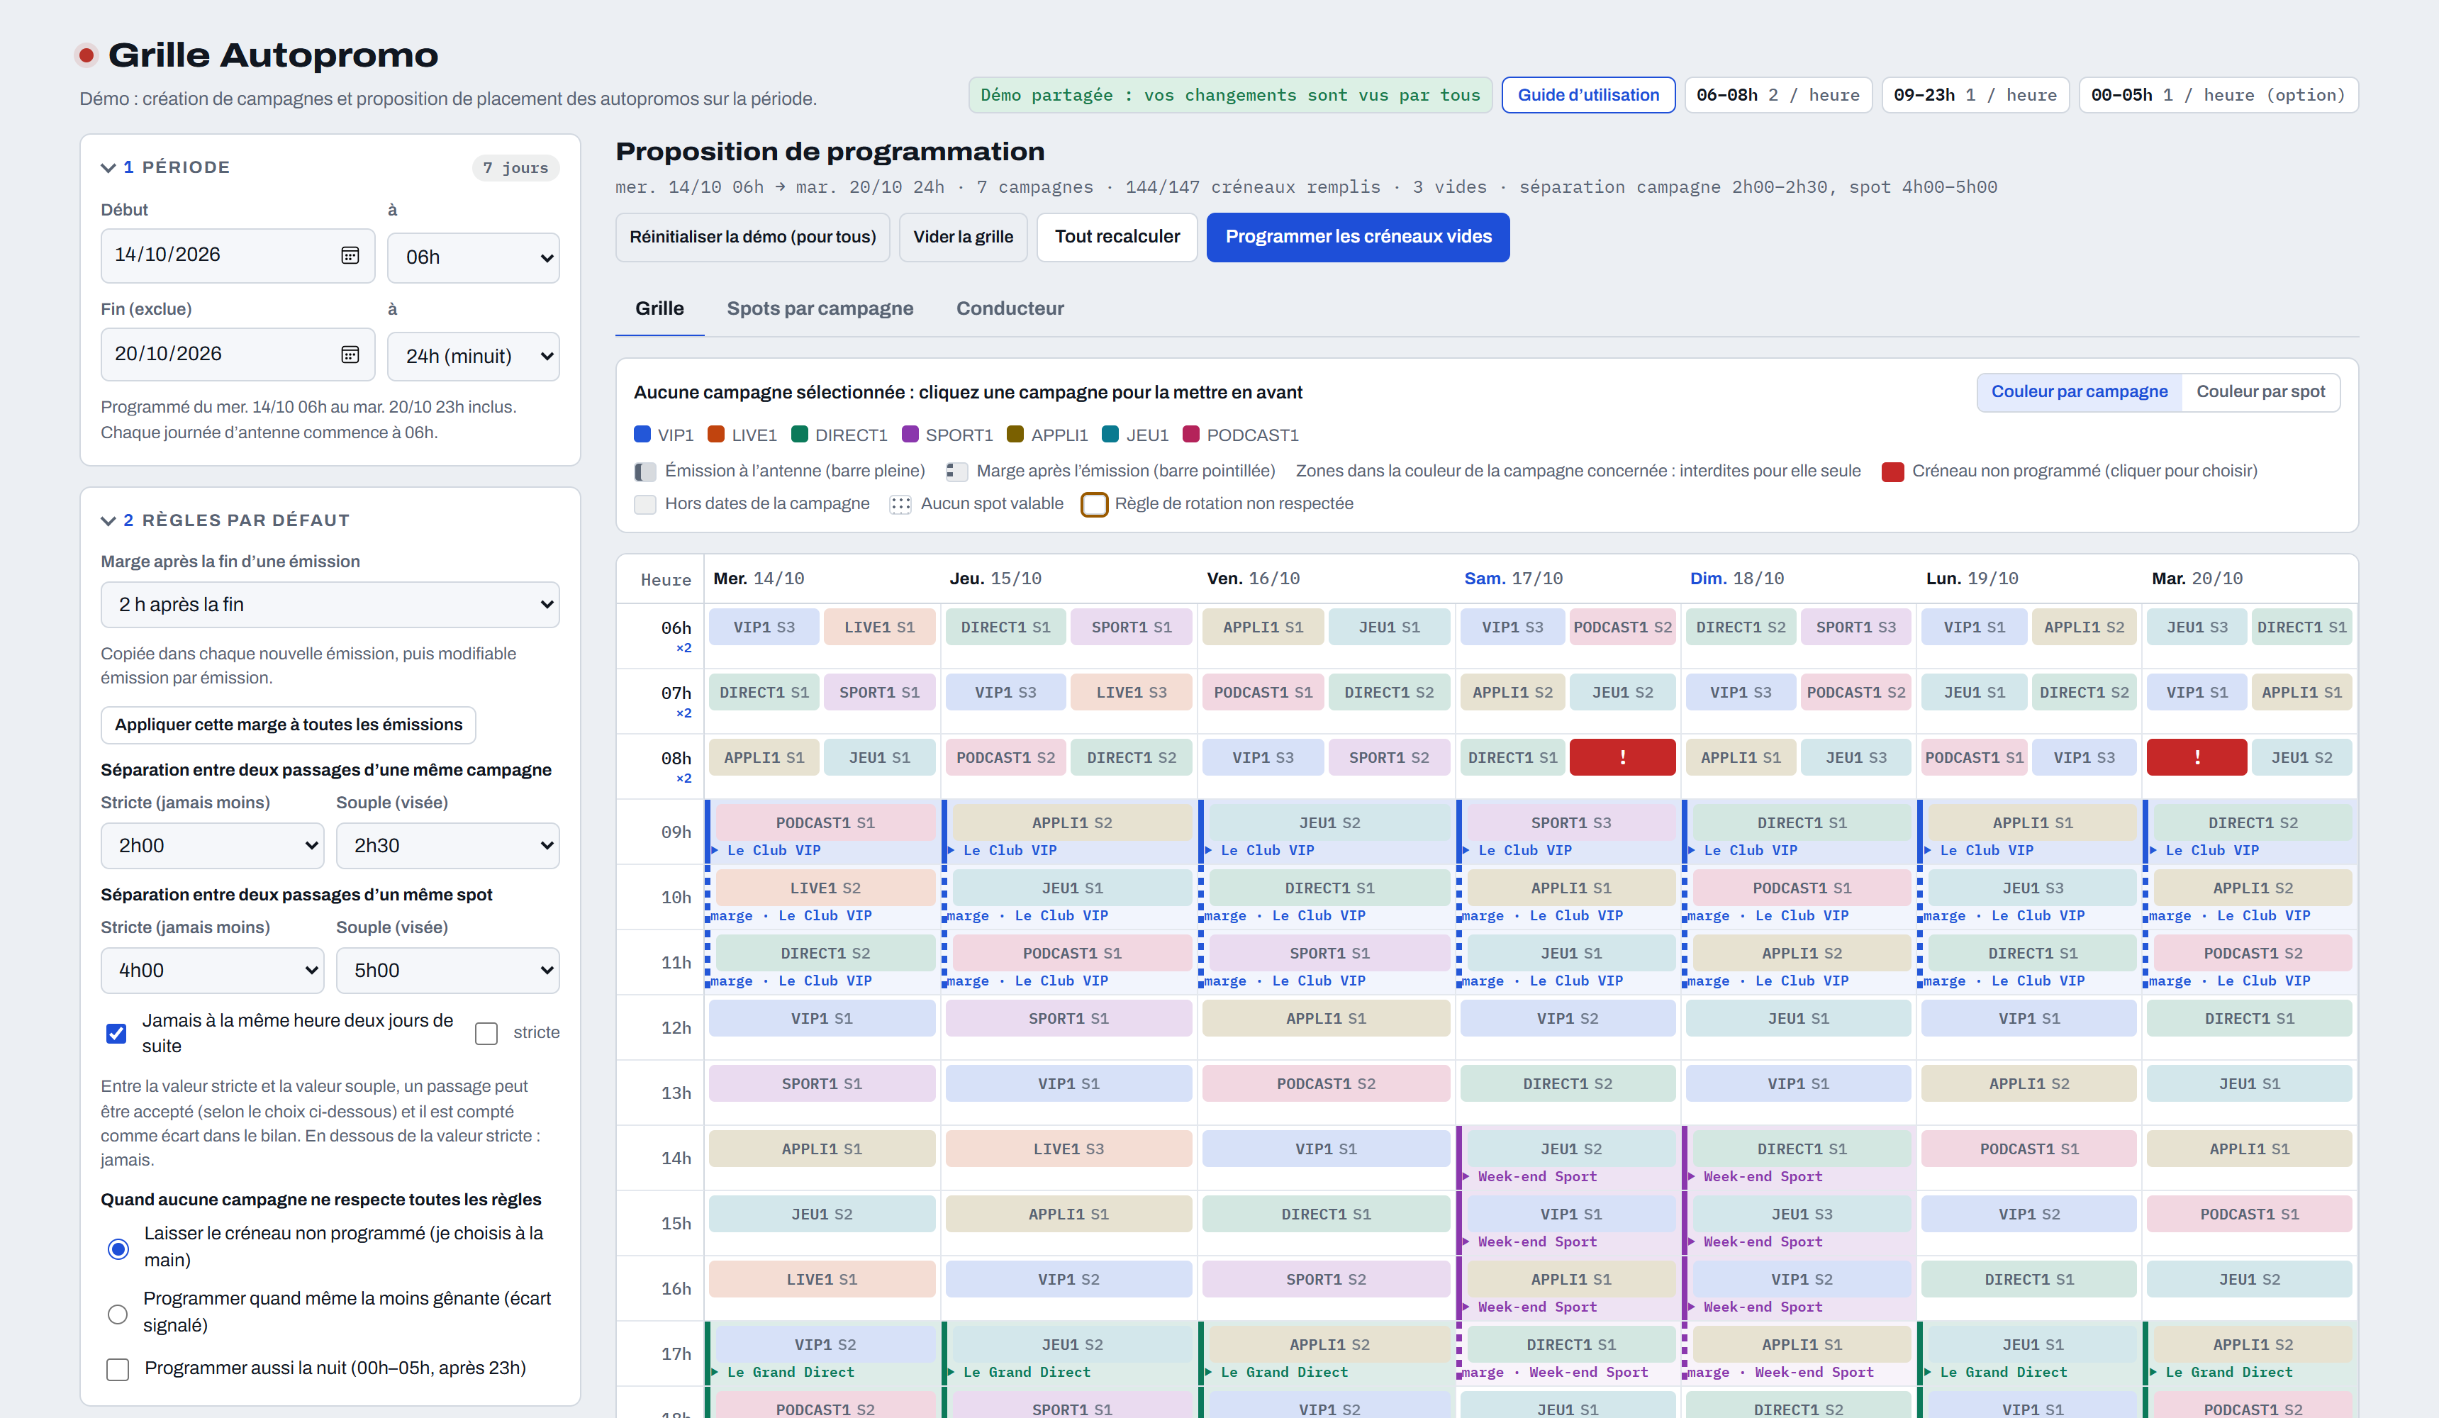This screenshot has width=2439, height=1418.
Task: Open the 'Guide d'utilisation' link
Action: point(1587,95)
